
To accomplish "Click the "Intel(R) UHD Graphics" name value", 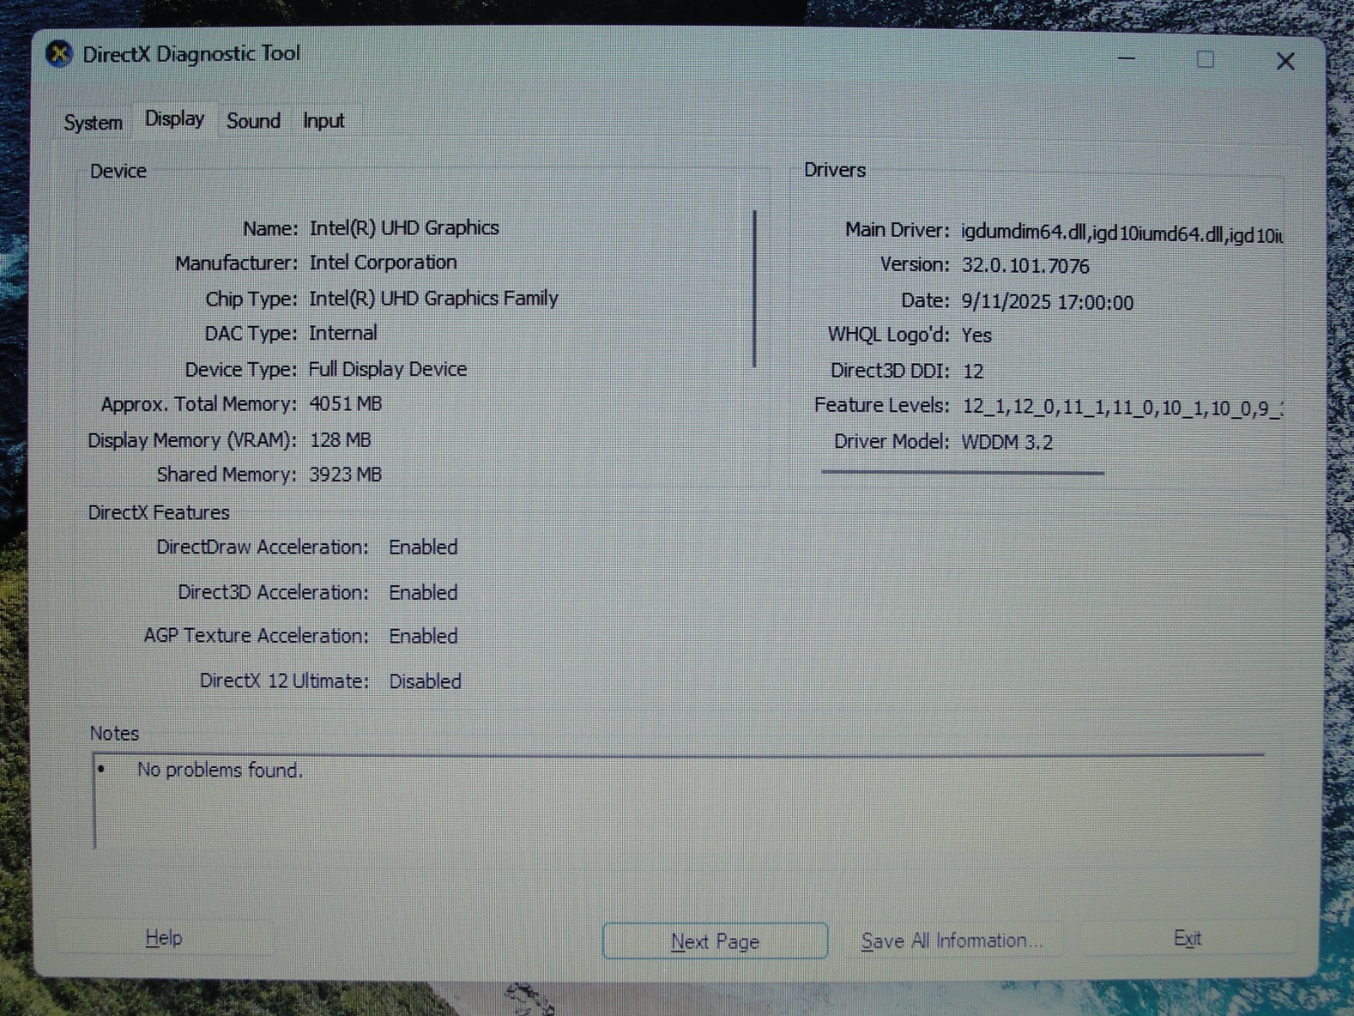I will (404, 228).
